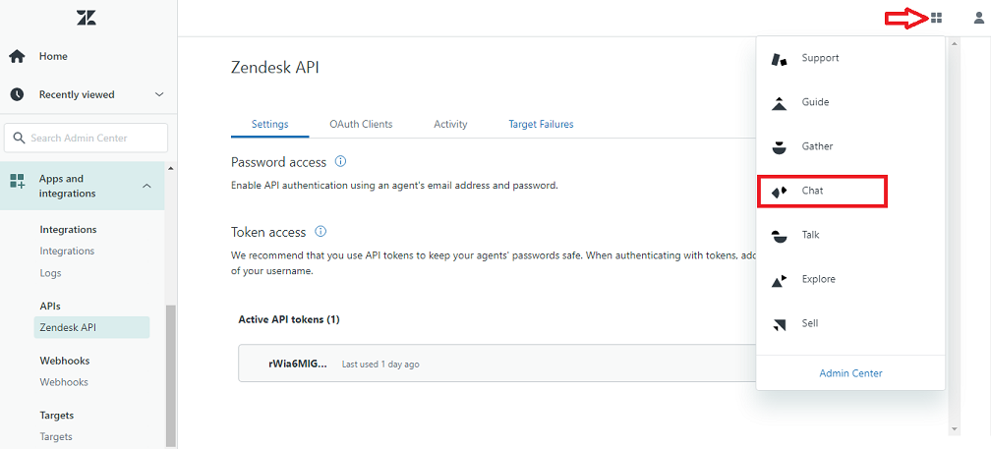The height and width of the screenshot is (449, 991).
Task: Follow the Admin Center link
Action: tap(850, 373)
